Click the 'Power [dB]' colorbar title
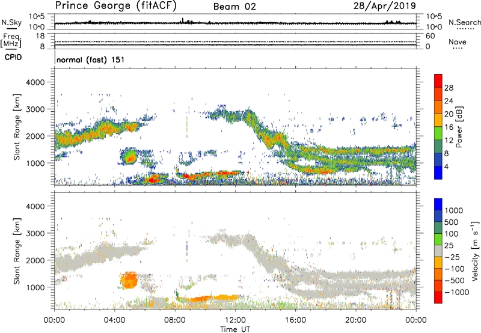 [459, 127]
